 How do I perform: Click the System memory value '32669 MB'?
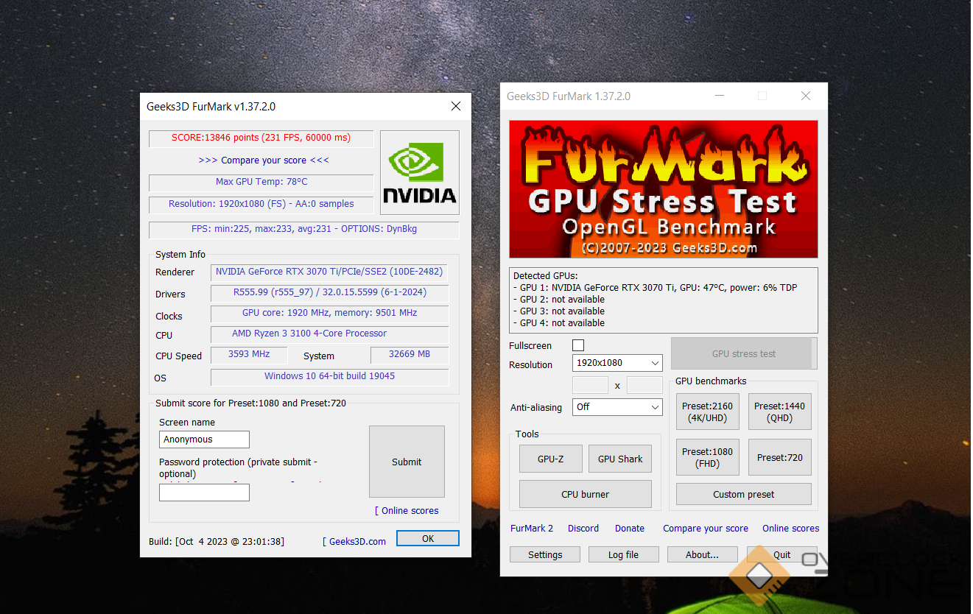pyautogui.click(x=410, y=355)
